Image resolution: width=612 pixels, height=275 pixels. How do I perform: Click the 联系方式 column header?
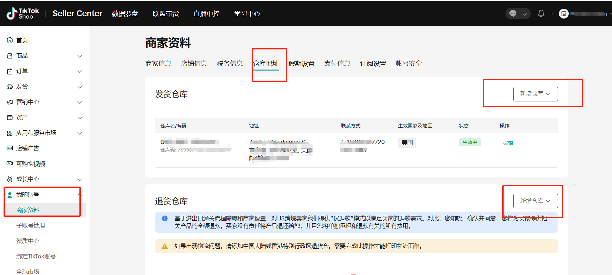click(351, 126)
